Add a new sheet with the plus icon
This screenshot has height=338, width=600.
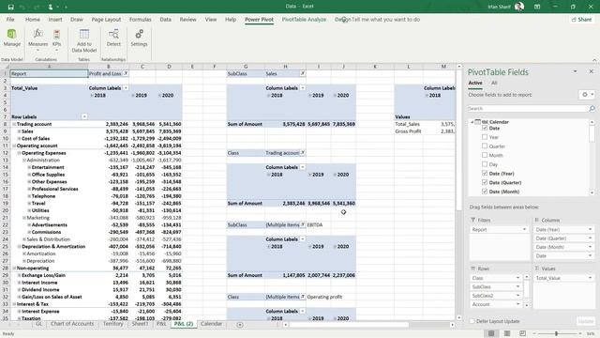click(x=240, y=325)
